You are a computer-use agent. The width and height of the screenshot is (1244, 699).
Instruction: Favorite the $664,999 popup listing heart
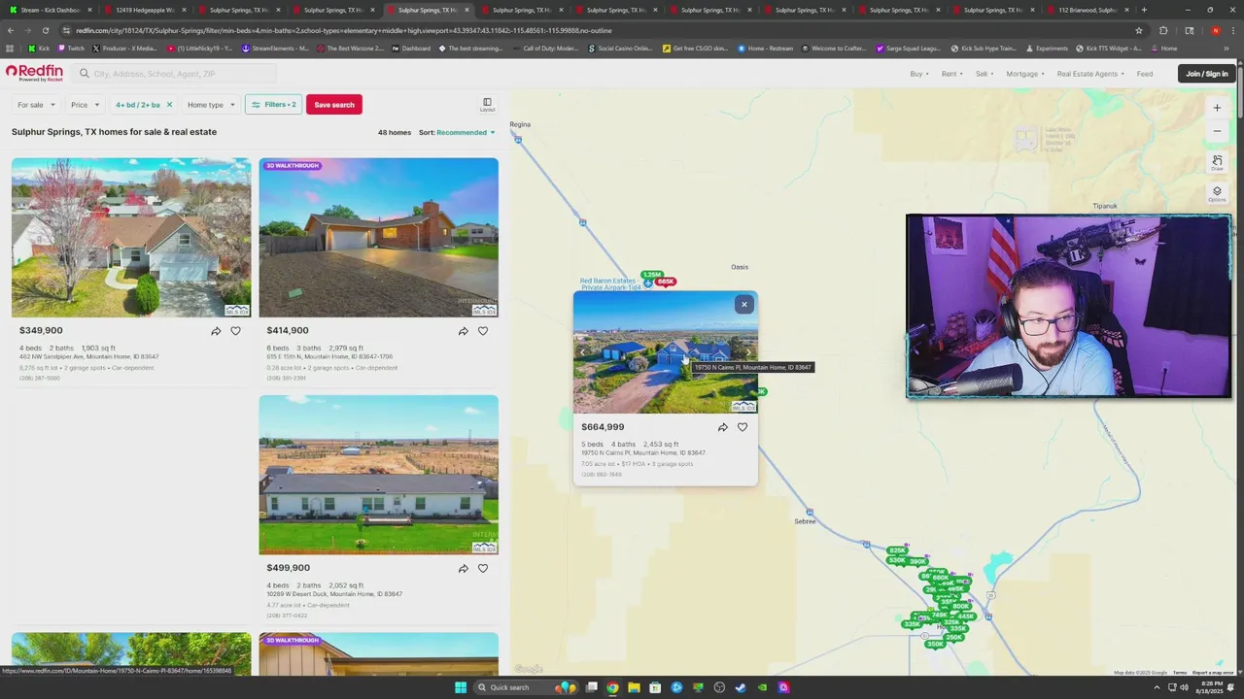(x=743, y=427)
